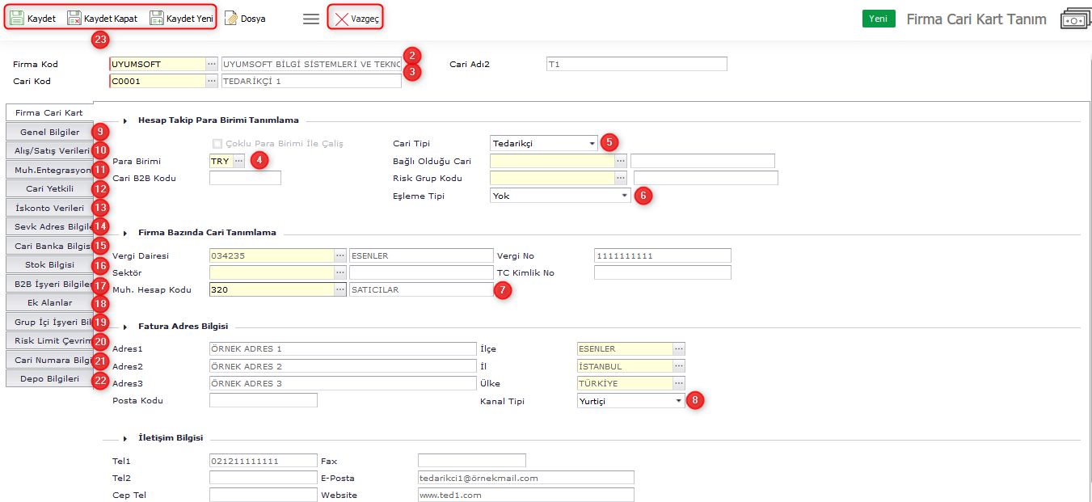The height and width of the screenshot is (502, 1092).
Task: Toggle Çoklu Para Birimi İle Çalış checkbox
Action: 217,144
